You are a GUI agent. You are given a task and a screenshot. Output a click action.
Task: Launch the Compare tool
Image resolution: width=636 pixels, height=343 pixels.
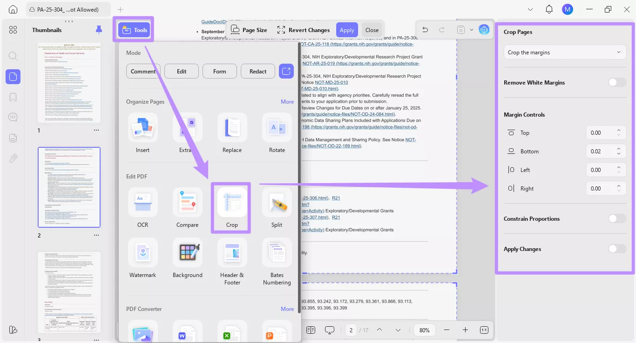click(187, 208)
